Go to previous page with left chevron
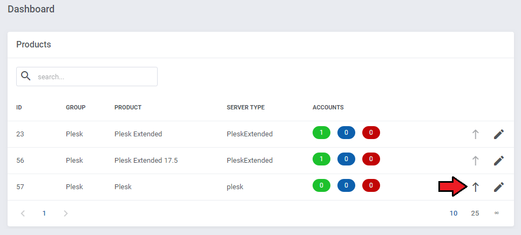 (x=23, y=213)
